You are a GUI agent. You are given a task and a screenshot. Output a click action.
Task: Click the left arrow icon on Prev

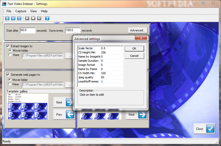point(70,114)
